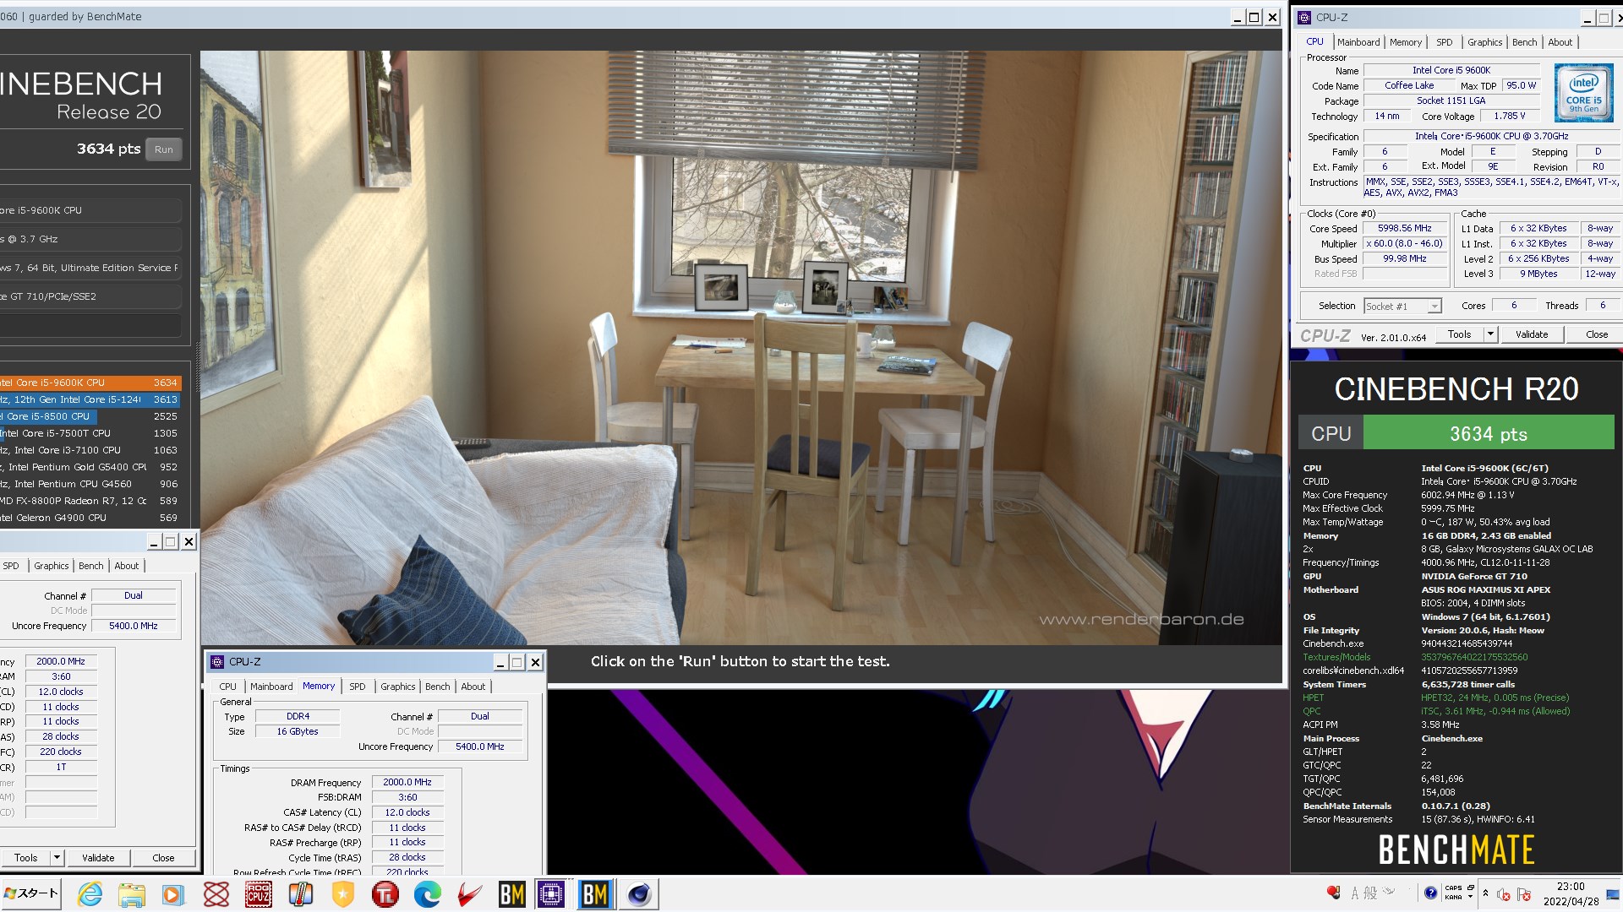
Task: Click Validate in the left CPU-Z window
Action: pos(98,858)
